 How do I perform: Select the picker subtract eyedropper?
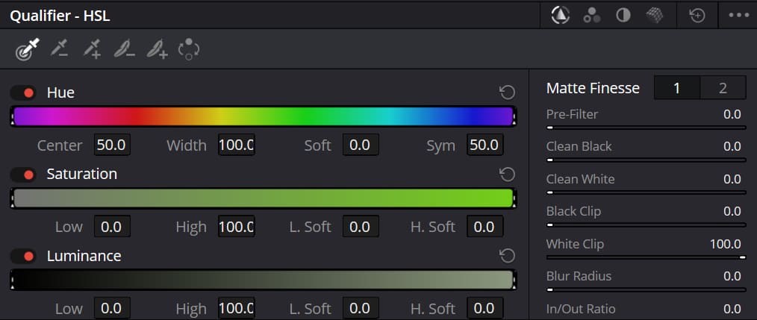[60, 49]
